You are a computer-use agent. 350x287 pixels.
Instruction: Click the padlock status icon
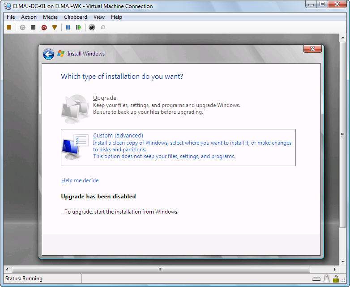(336, 279)
